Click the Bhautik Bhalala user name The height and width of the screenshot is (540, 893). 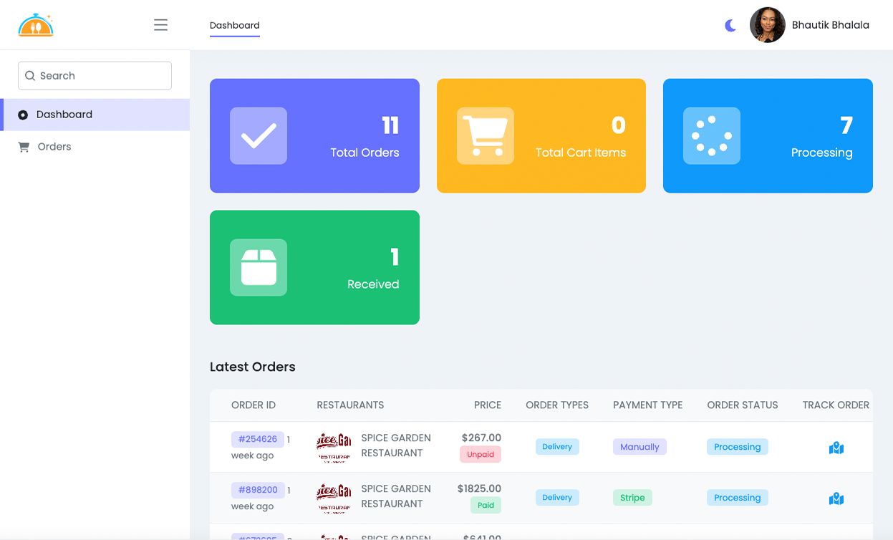(x=831, y=25)
